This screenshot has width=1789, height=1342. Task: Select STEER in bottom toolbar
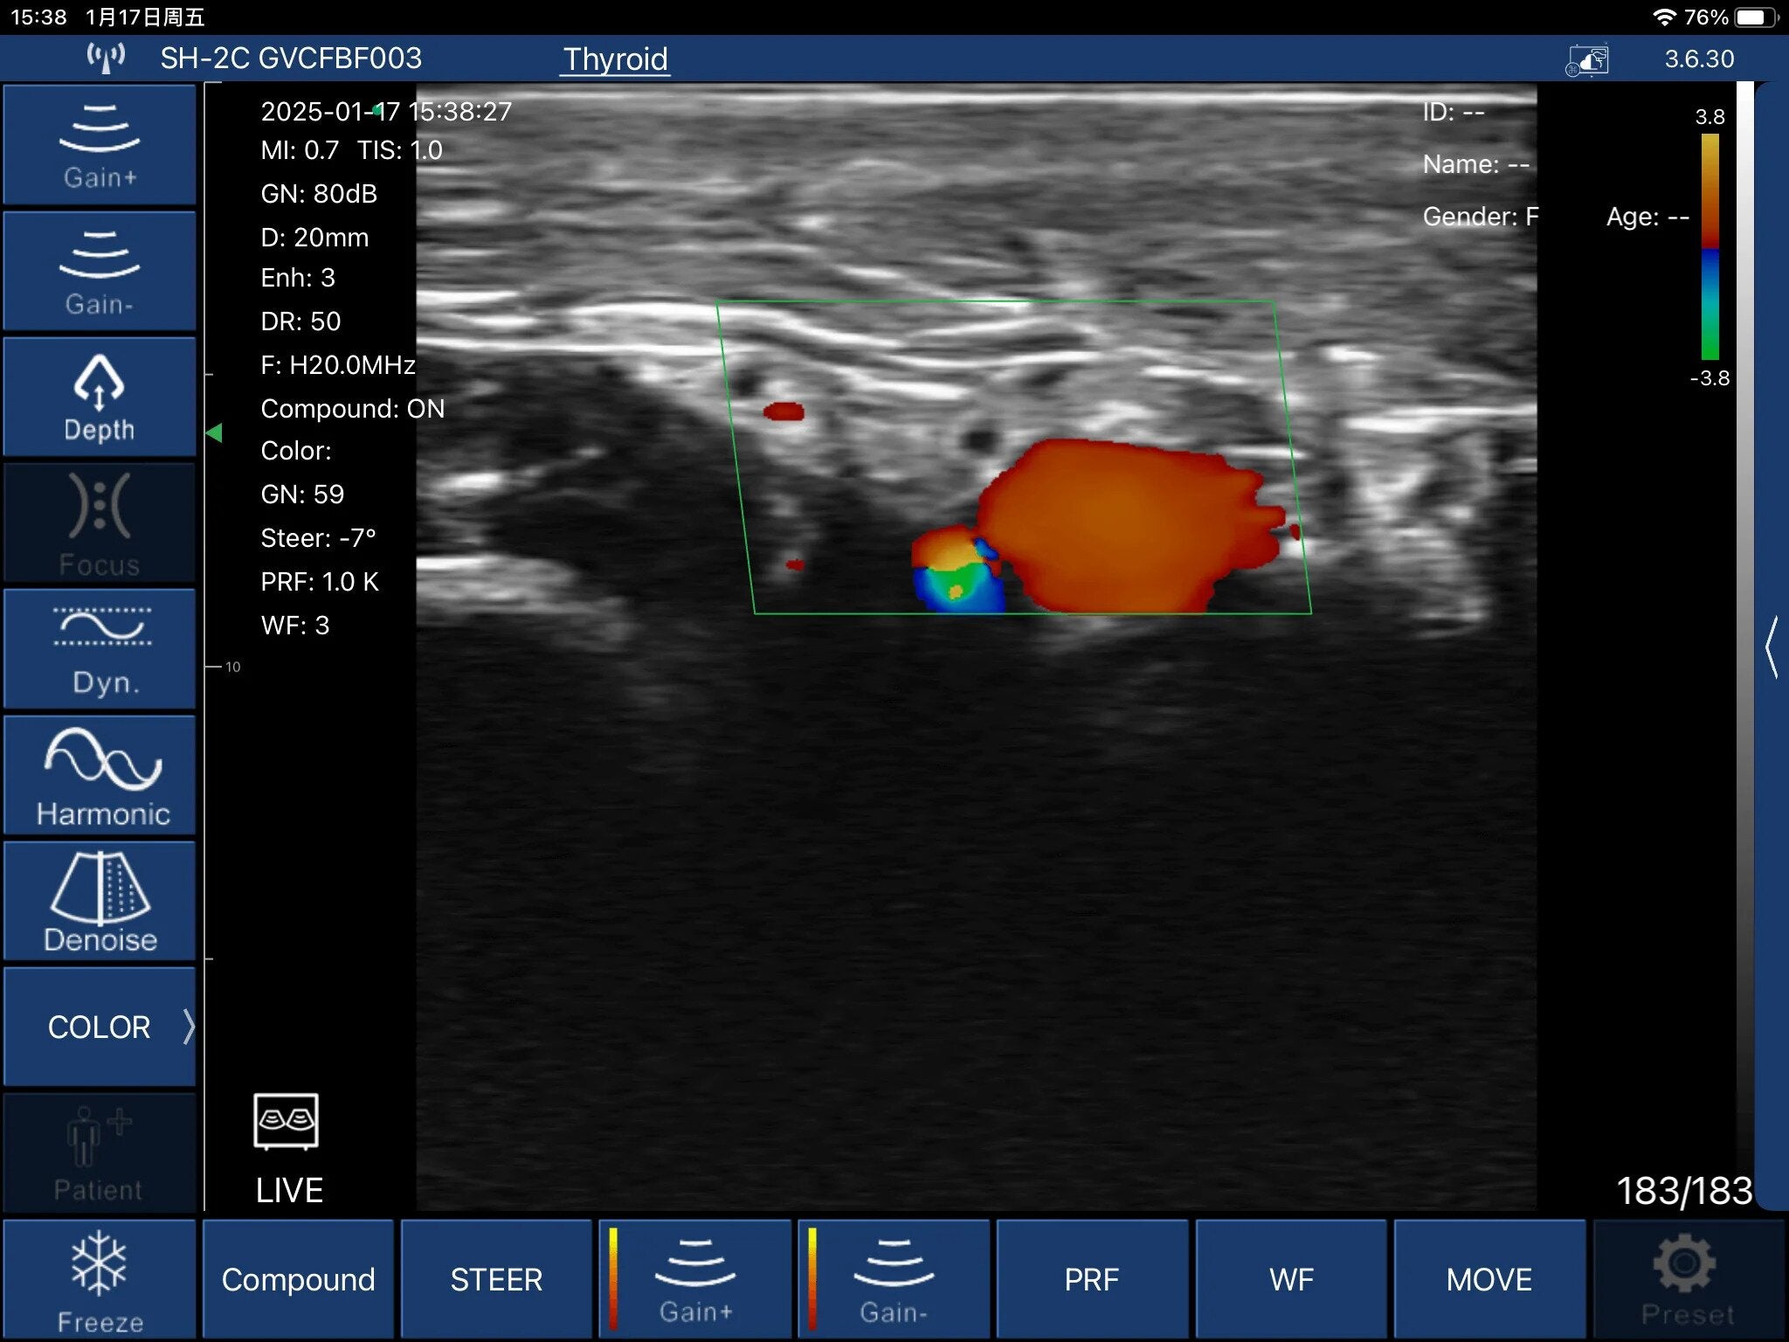[496, 1279]
